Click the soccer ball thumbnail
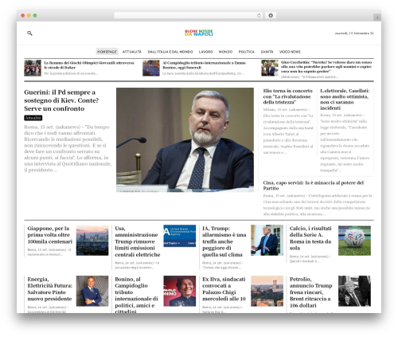The height and width of the screenshot is (337, 398). point(354,241)
